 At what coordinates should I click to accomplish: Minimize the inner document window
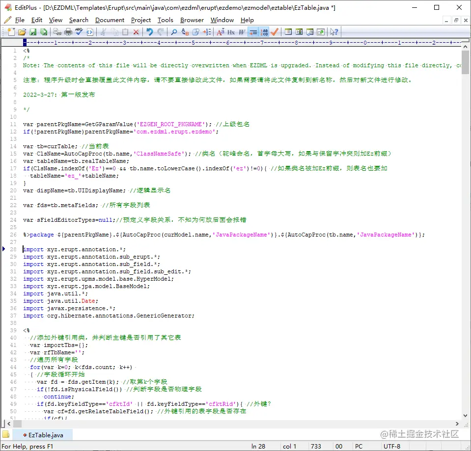[x=446, y=21]
